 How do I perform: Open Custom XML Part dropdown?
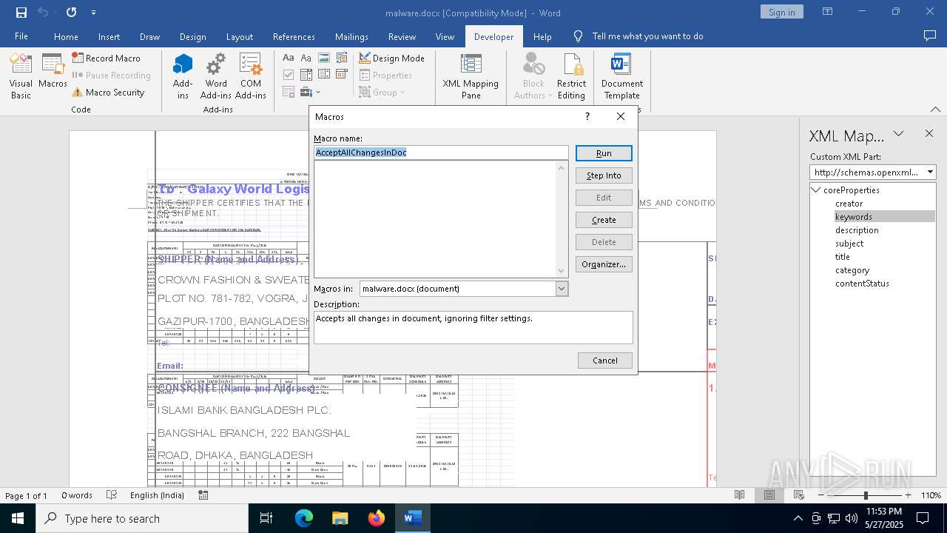(x=930, y=172)
